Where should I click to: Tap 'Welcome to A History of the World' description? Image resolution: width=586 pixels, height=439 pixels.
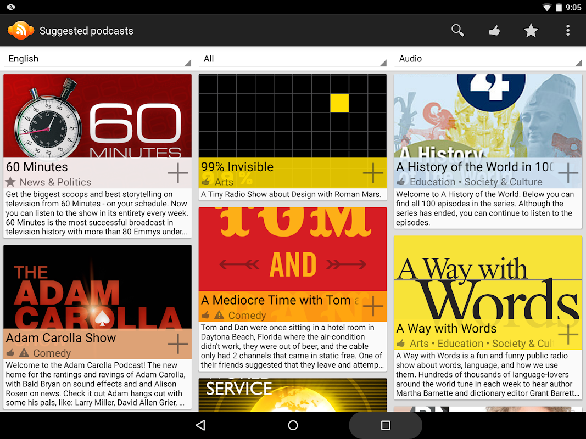tap(485, 209)
